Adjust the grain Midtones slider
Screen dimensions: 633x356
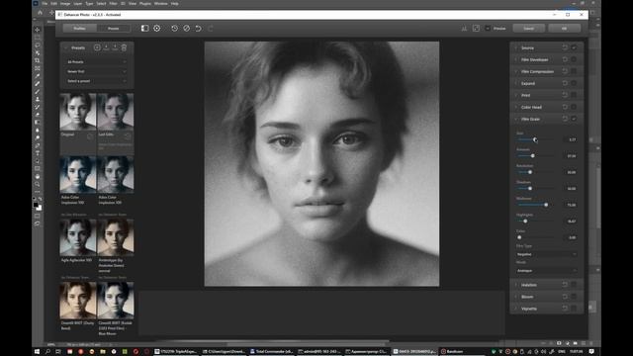[546, 205]
